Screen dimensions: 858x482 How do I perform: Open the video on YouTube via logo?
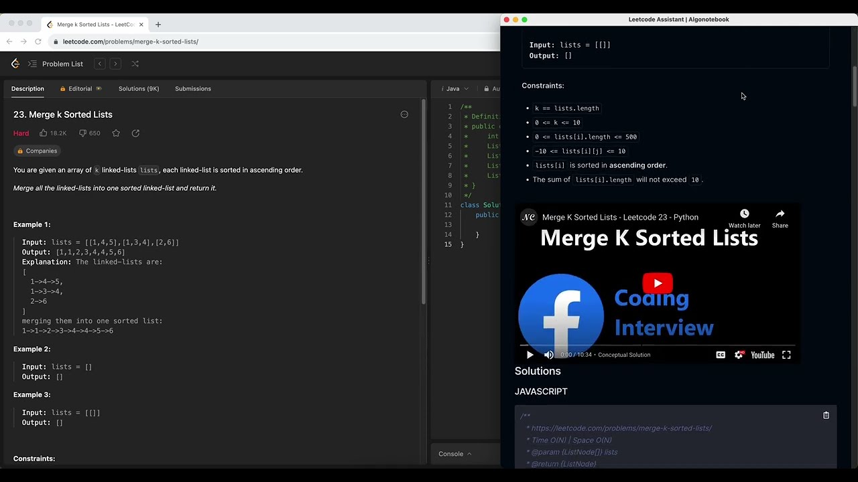pos(763,355)
